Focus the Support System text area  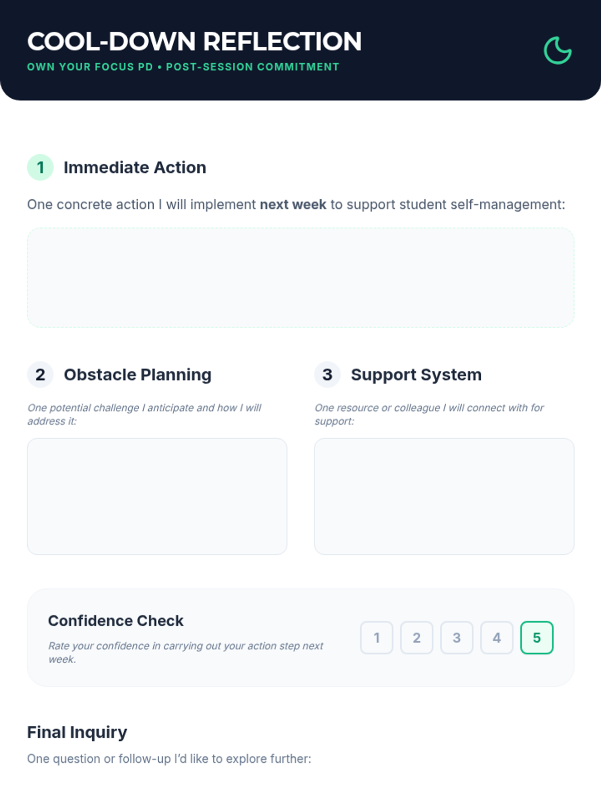point(444,496)
